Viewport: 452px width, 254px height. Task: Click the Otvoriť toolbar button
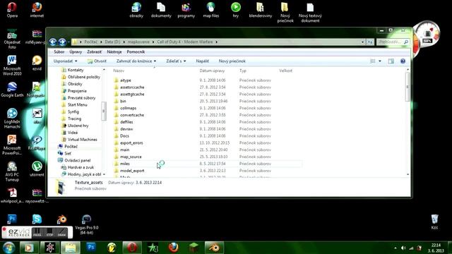point(97,61)
